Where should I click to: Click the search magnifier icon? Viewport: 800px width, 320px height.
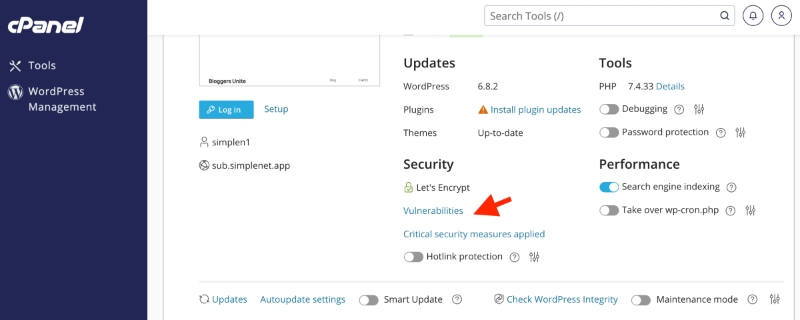tap(725, 16)
